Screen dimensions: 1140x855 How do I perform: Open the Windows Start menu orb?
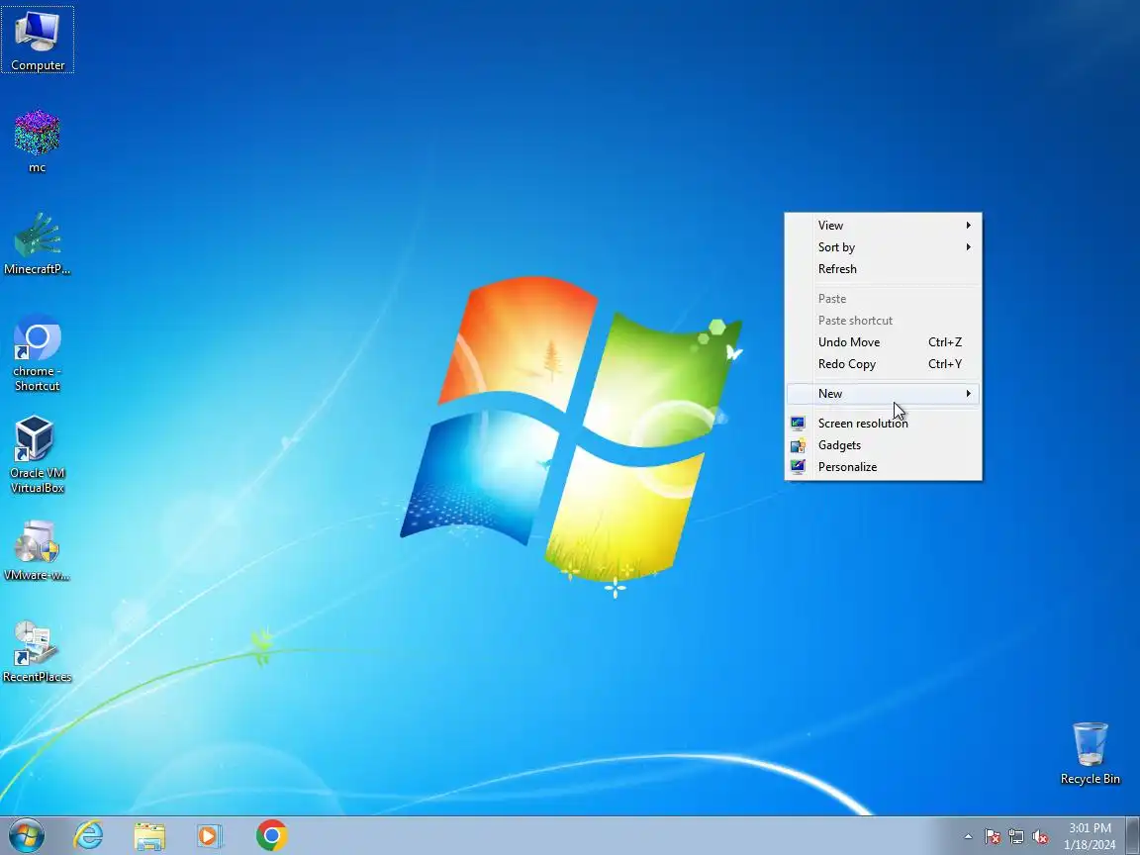pos(26,835)
